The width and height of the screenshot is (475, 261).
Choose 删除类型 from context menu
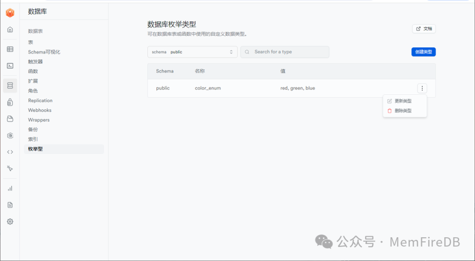tap(405, 111)
